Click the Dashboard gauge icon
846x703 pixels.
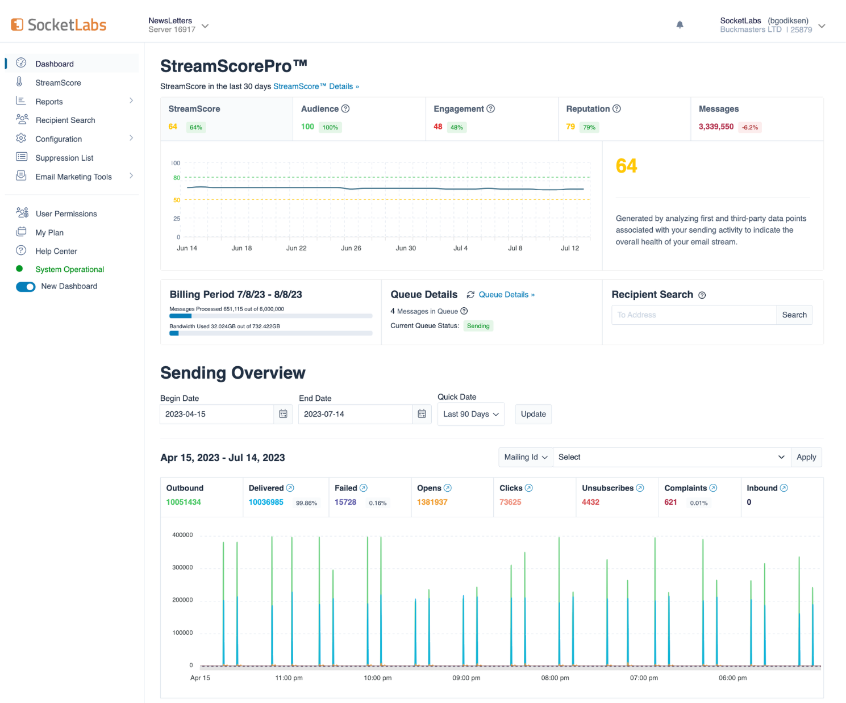tap(21, 63)
